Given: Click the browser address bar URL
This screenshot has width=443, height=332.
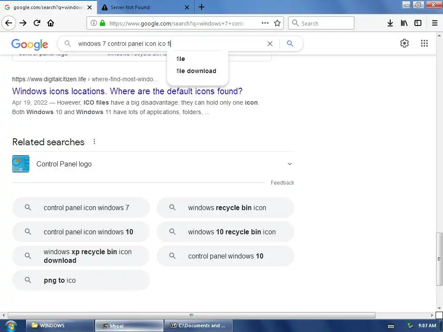Looking at the screenshot, I should tap(177, 23).
